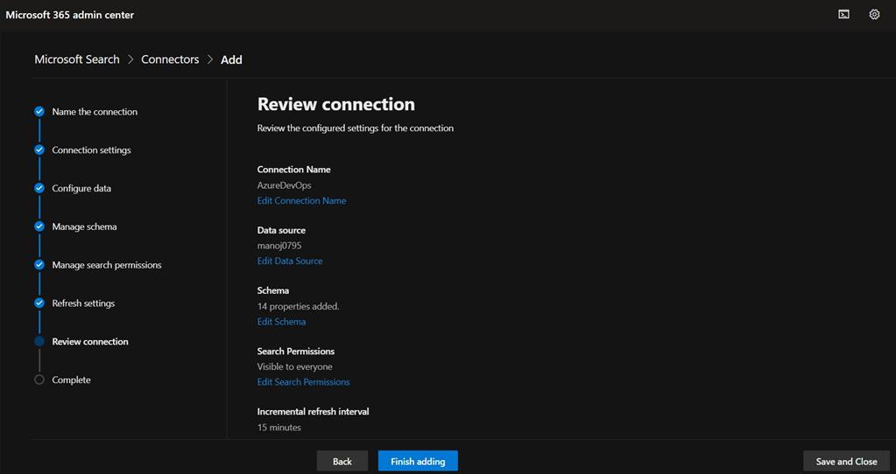Go to Manage schema step

85,227
